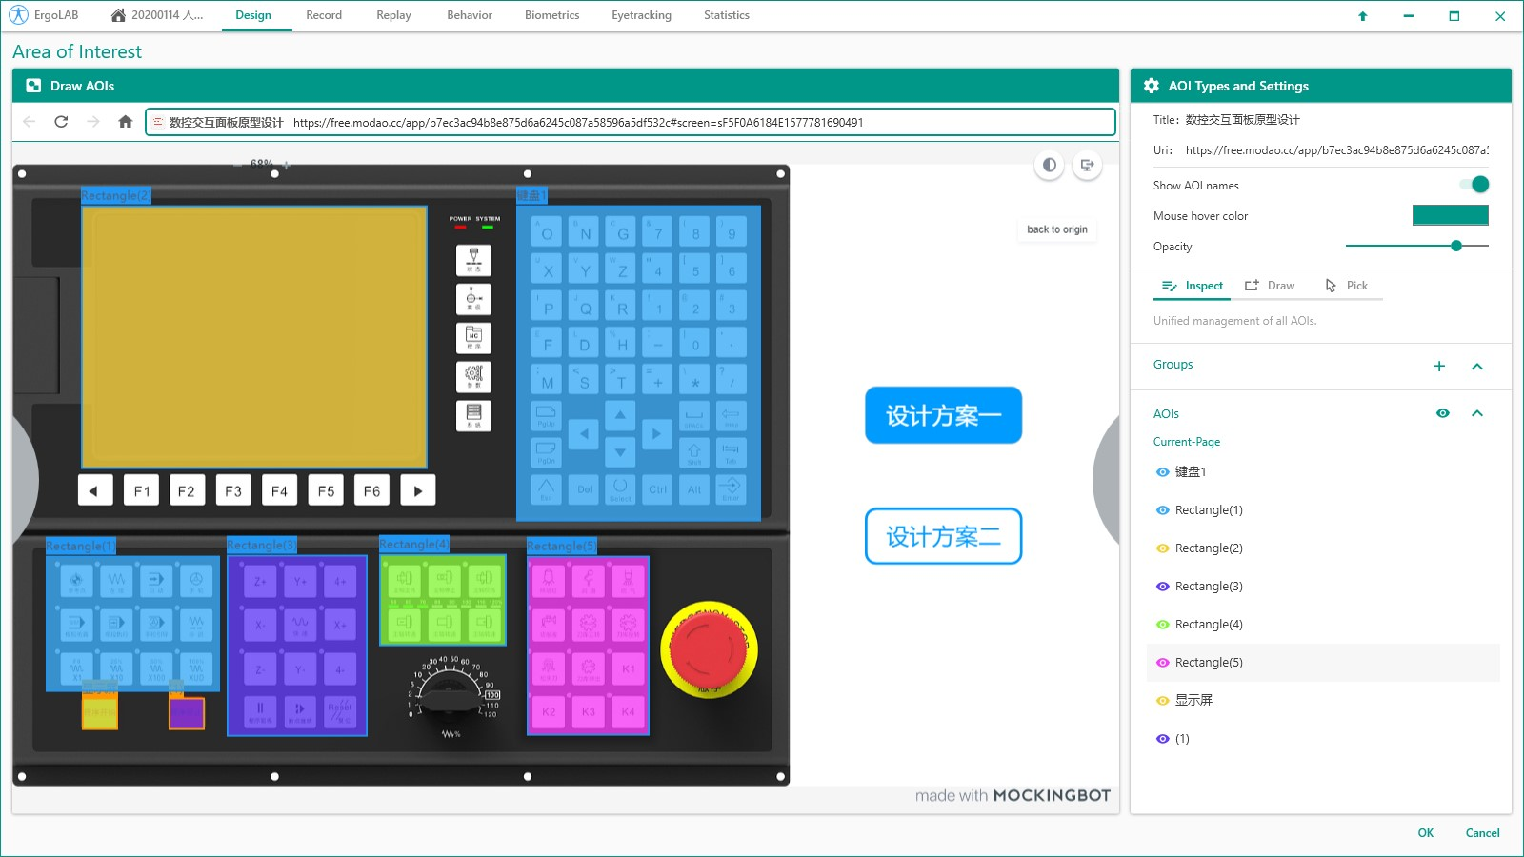Go to the browser home page icon
Screen dimensions: 1524x857
(125, 122)
